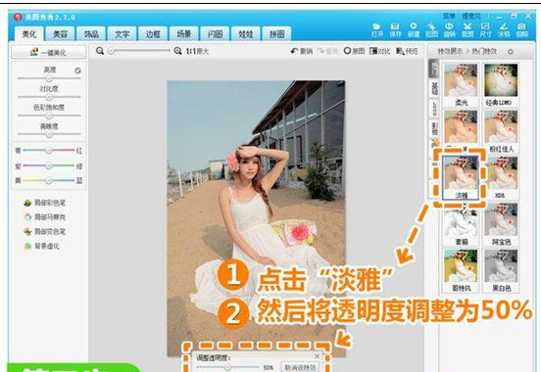The width and height of the screenshot is (541, 372).
Task: Switch to the 文字 tab
Action: 122,34
